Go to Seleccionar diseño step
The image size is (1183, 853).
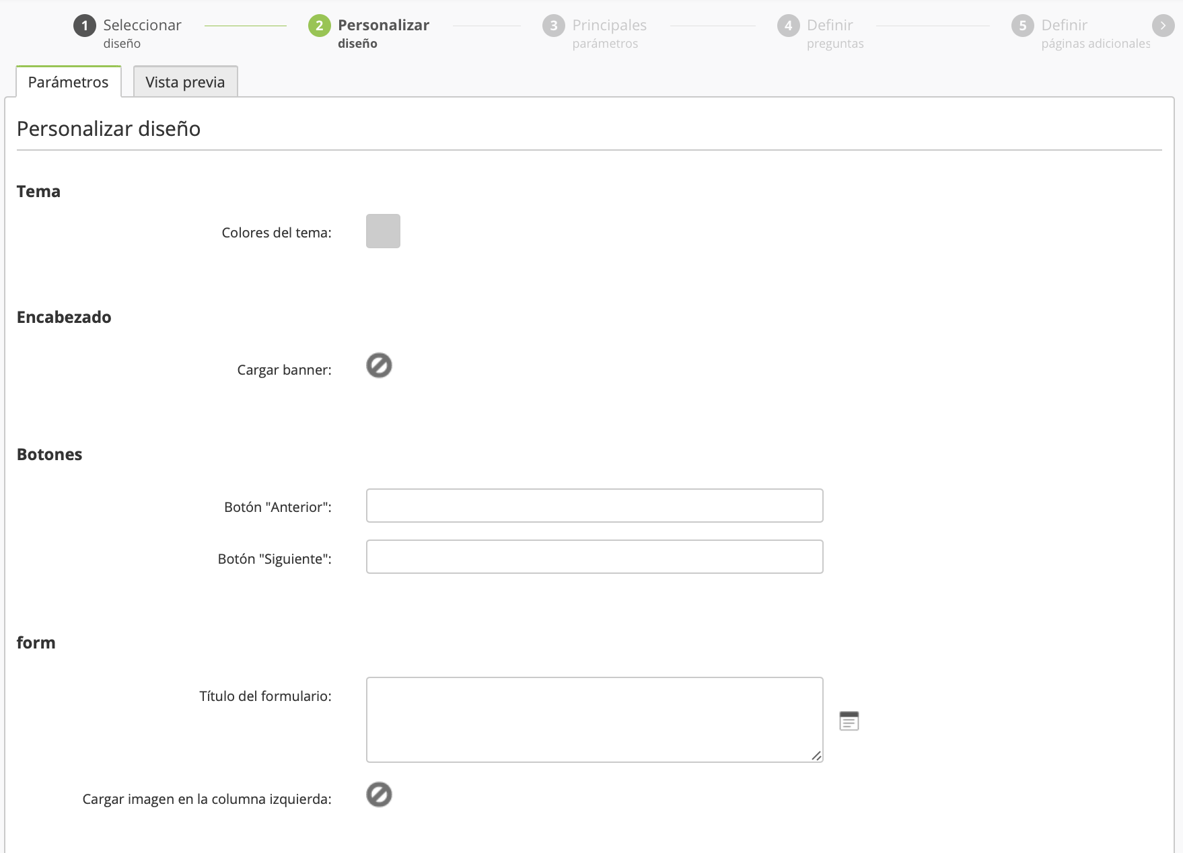tap(142, 33)
